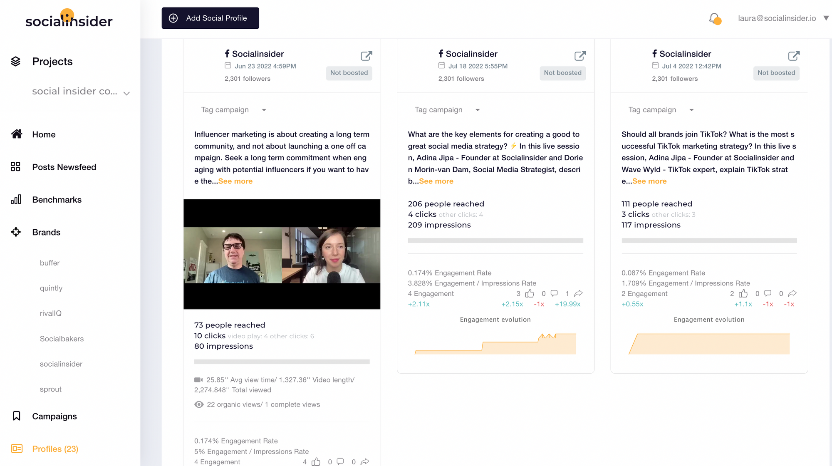This screenshot has width=832, height=466.
Task: Click the Projects heading
Action: [52, 62]
